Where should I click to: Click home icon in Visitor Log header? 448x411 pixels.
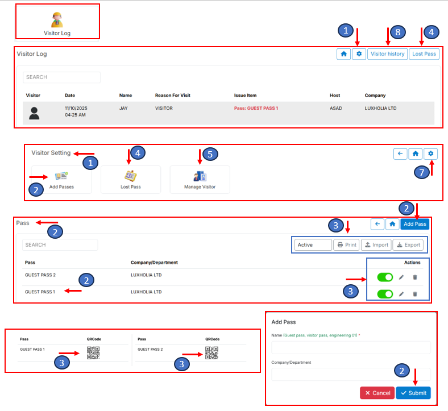(343, 54)
